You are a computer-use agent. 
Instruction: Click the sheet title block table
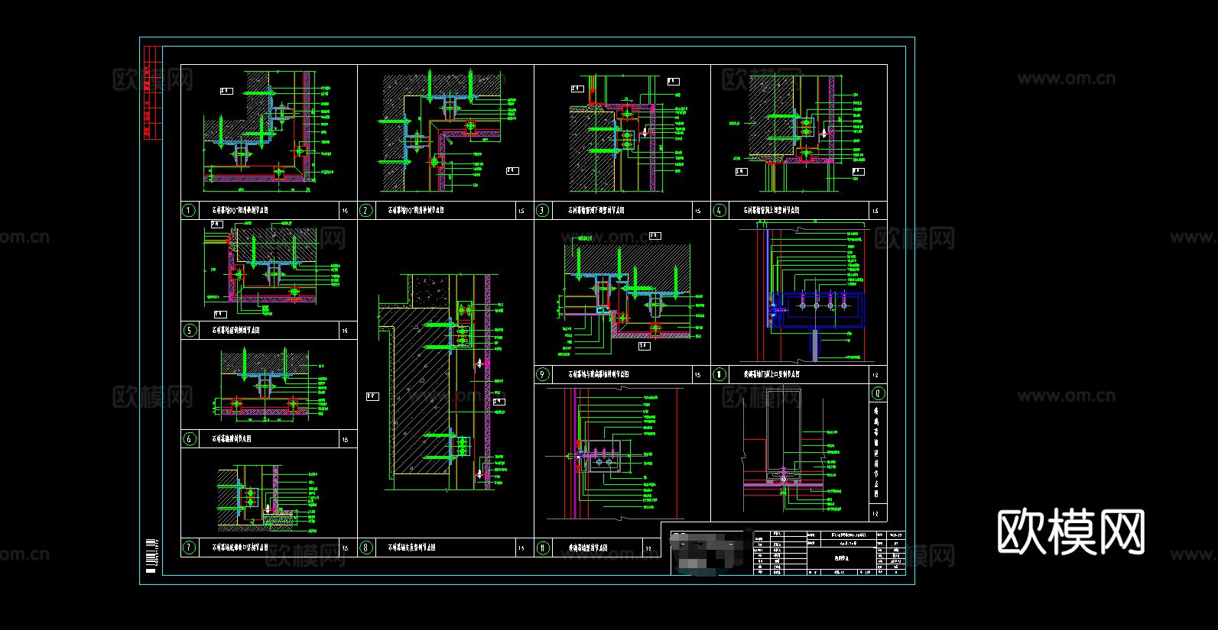click(x=788, y=552)
